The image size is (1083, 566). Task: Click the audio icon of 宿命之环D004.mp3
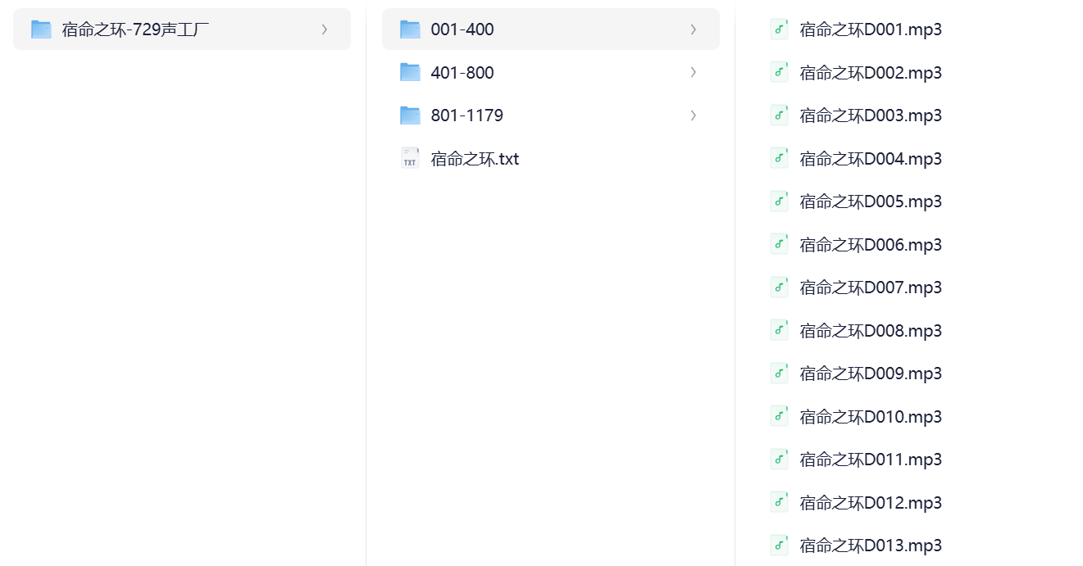pyautogui.click(x=779, y=158)
